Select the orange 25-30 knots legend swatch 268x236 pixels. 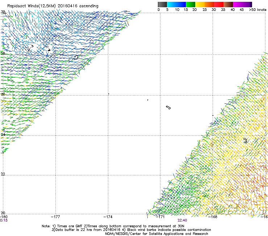coord(209,4)
